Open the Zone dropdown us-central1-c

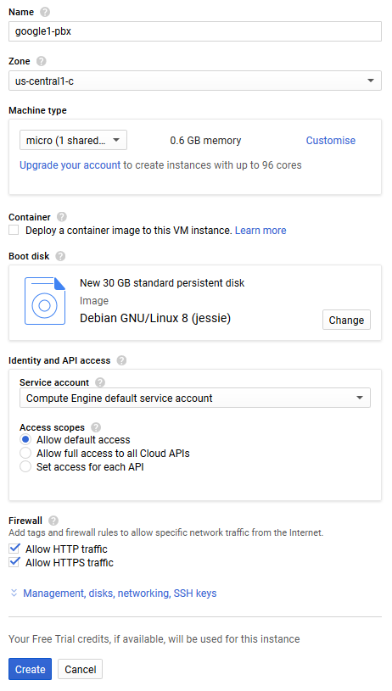click(195, 81)
